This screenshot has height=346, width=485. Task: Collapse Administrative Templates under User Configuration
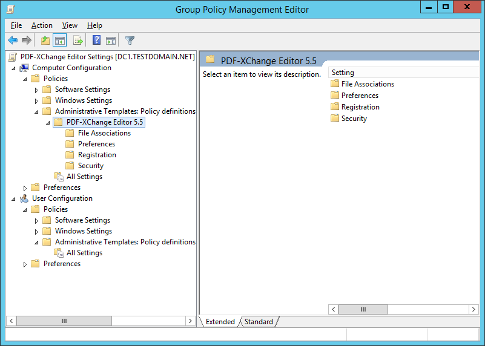[36, 243]
